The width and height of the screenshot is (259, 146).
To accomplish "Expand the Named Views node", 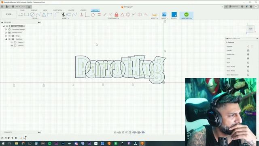I will tap(6, 32).
